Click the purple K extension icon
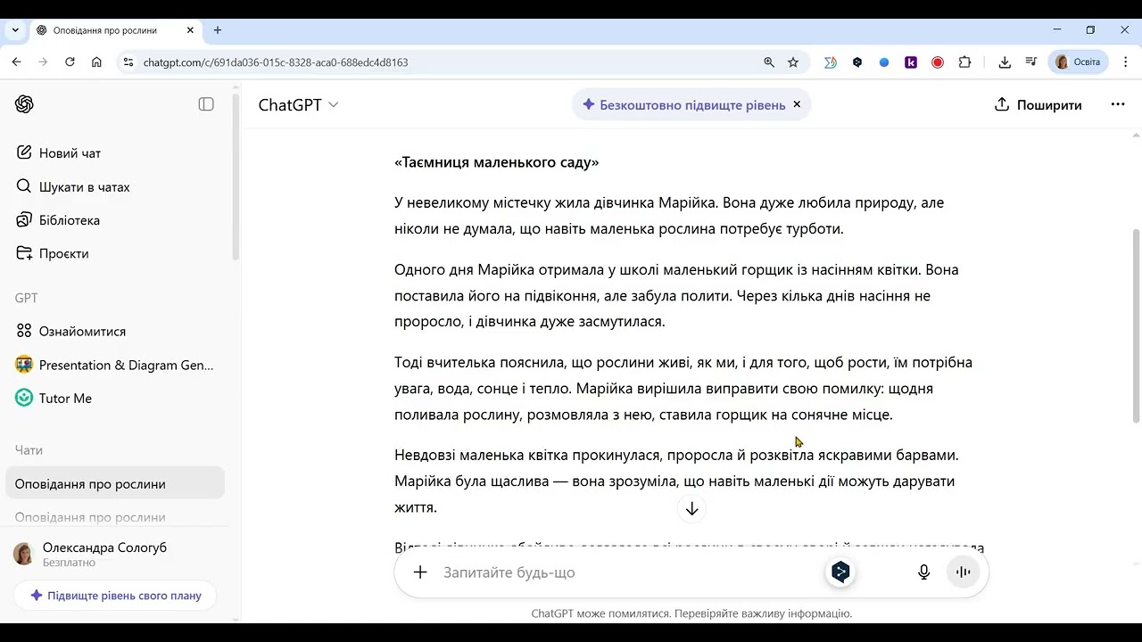This screenshot has width=1142, height=642. point(911,62)
